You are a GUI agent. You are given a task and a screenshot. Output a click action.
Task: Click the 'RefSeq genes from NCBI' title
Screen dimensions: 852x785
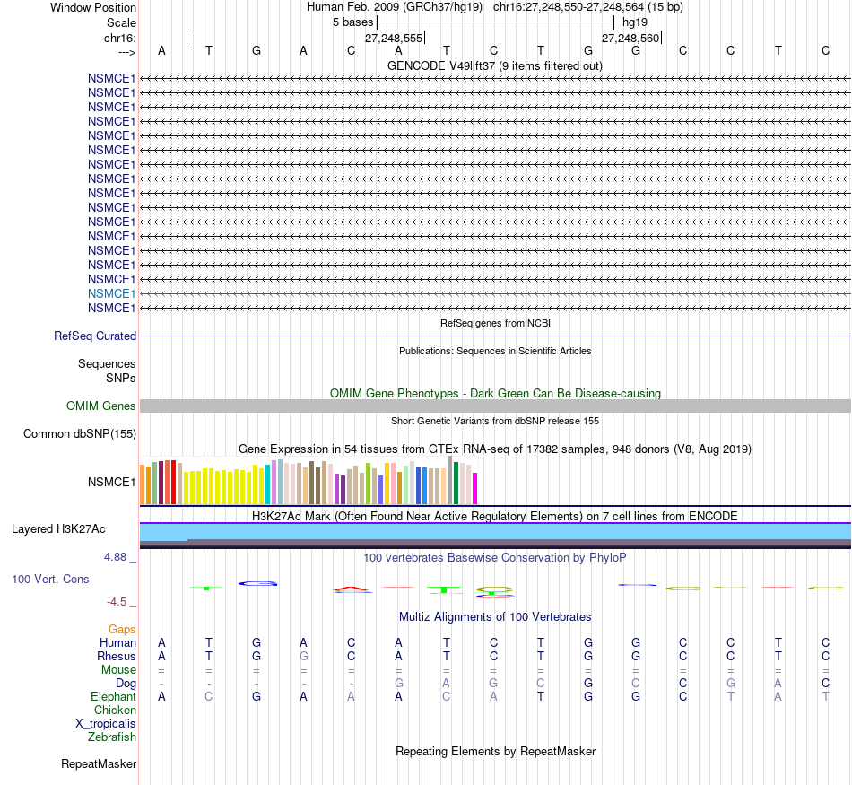tap(495, 323)
